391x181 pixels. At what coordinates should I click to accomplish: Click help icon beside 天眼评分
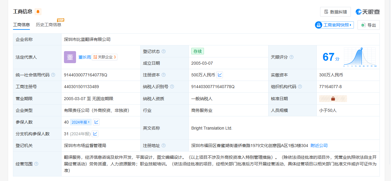point(291,57)
